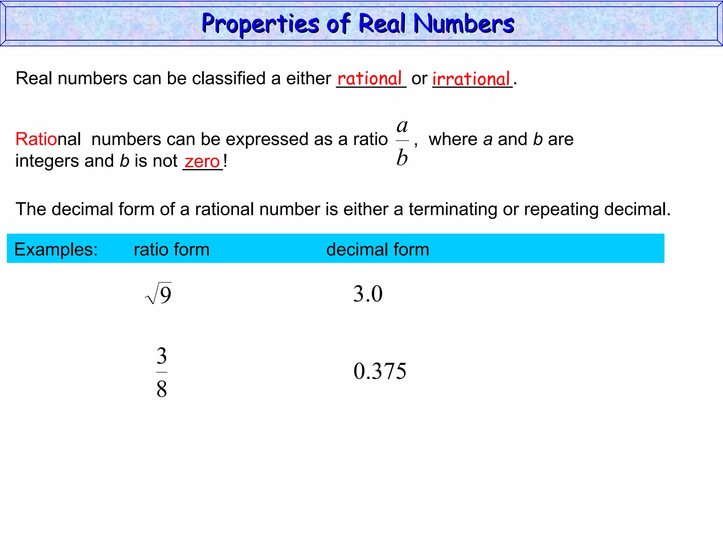
Task: Click the 'ratio form' column header
Action: point(172,249)
